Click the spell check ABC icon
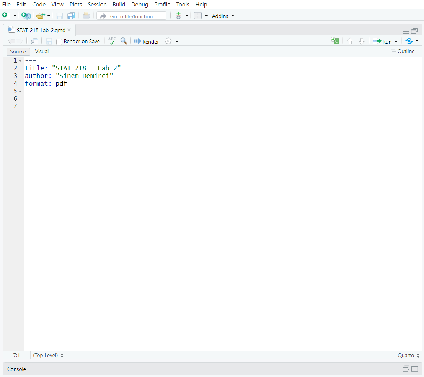 click(112, 41)
